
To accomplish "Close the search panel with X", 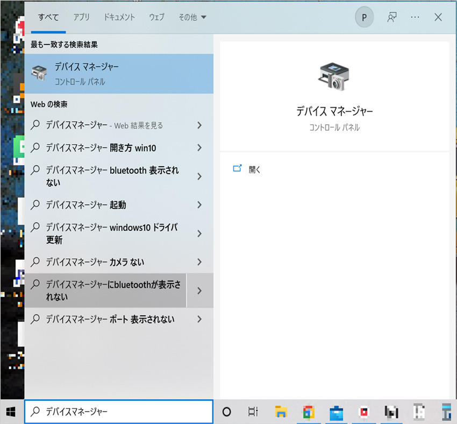I will (x=438, y=18).
